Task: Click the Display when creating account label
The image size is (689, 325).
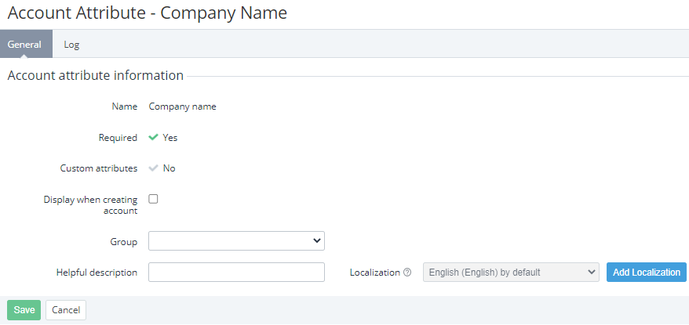Action: 90,205
